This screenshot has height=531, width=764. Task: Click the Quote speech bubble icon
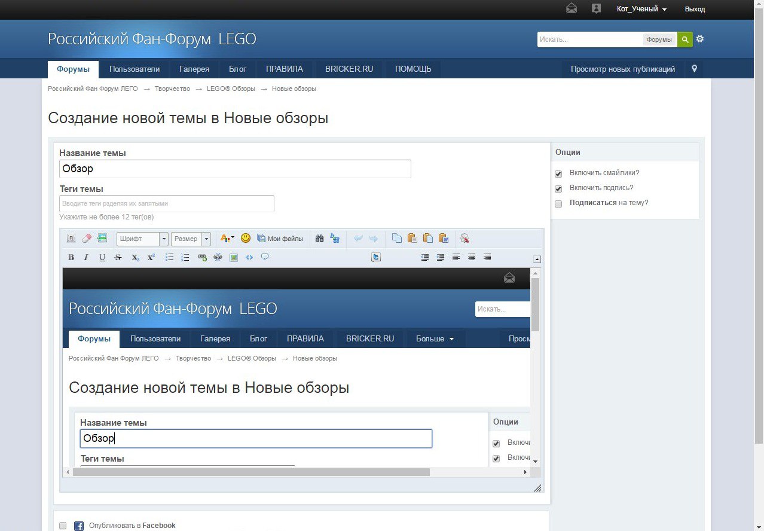(x=265, y=257)
